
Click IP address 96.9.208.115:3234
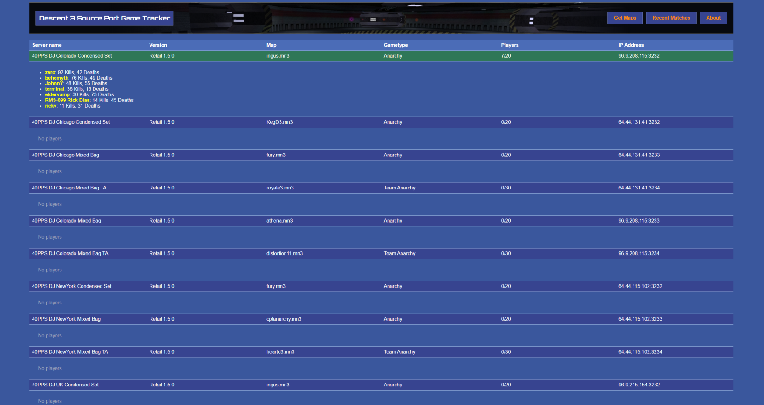click(x=639, y=254)
